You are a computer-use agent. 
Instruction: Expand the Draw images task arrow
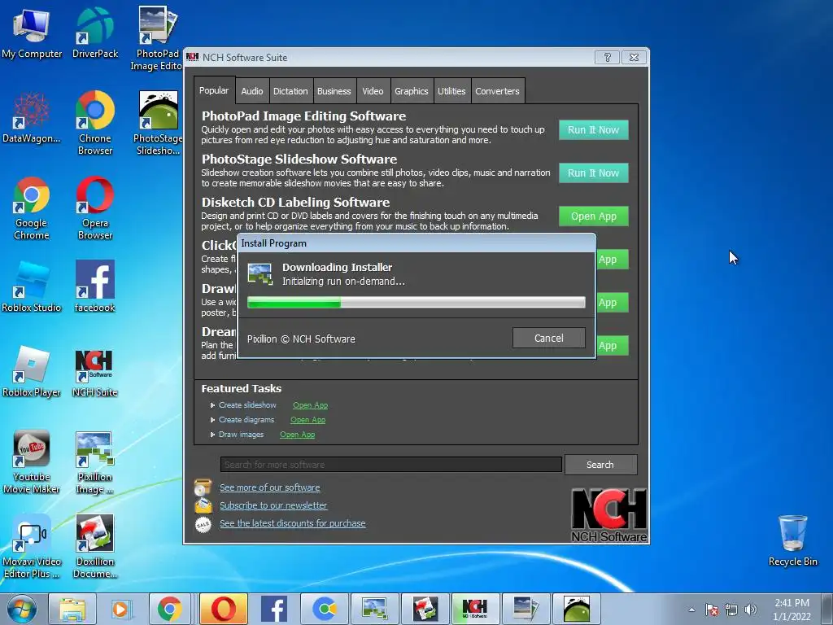point(212,435)
